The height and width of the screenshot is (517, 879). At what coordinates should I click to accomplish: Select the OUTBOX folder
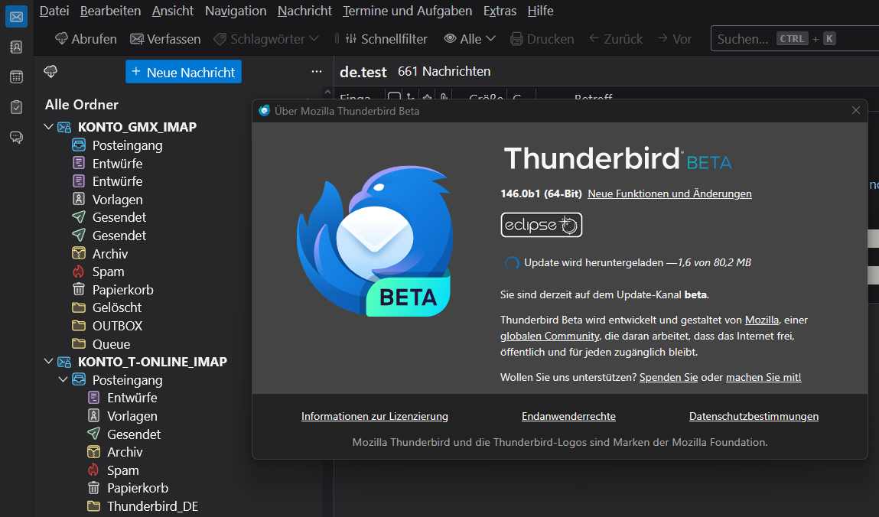[117, 326]
